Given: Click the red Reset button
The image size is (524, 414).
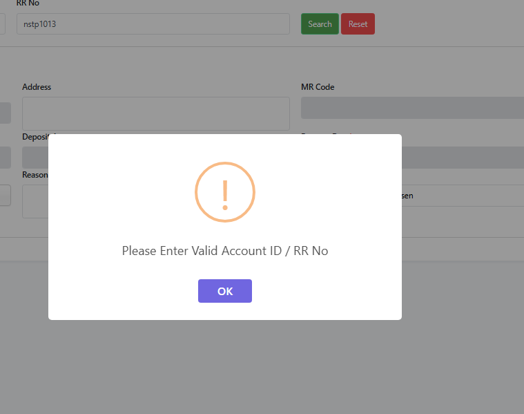Looking at the screenshot, I should (358, 24).
